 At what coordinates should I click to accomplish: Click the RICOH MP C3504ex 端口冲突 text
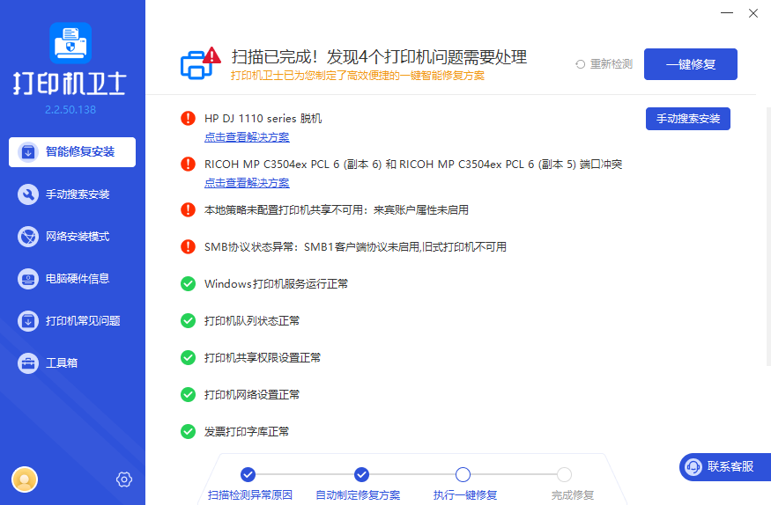413,164
